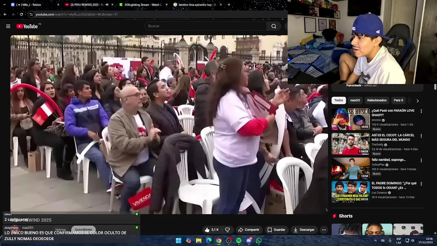Image resolution: width=437 pixels, height=246 pixels.
Task: Open more actions three-dot menu below video
Action: pyautogui.click(x=324, y=230)
